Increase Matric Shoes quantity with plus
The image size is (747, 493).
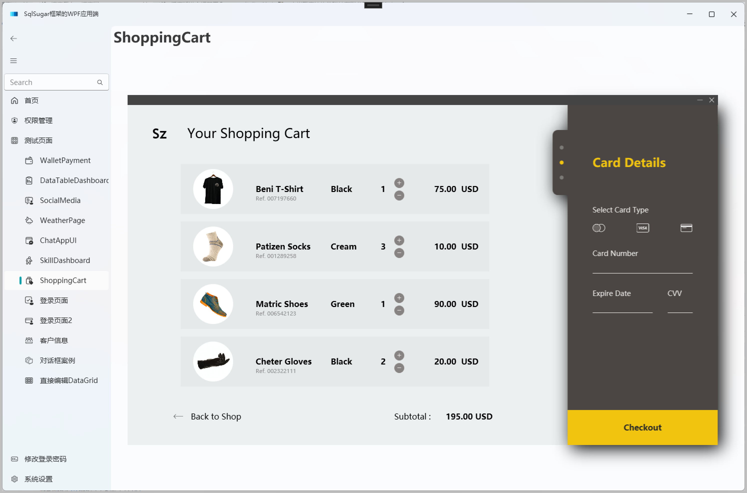(399, 298)
